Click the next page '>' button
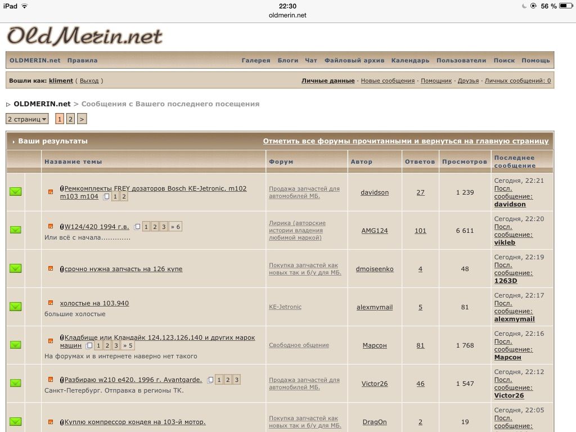The image size is (576, 432). 82,119
